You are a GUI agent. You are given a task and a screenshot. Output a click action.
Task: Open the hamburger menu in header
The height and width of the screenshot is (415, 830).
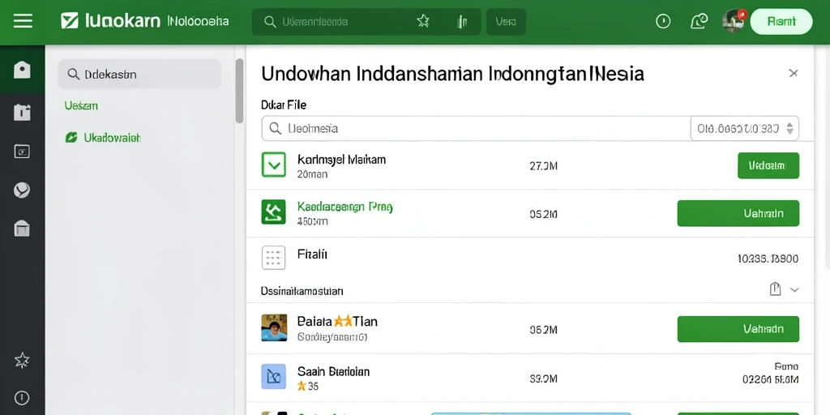(x=23, y=21)
